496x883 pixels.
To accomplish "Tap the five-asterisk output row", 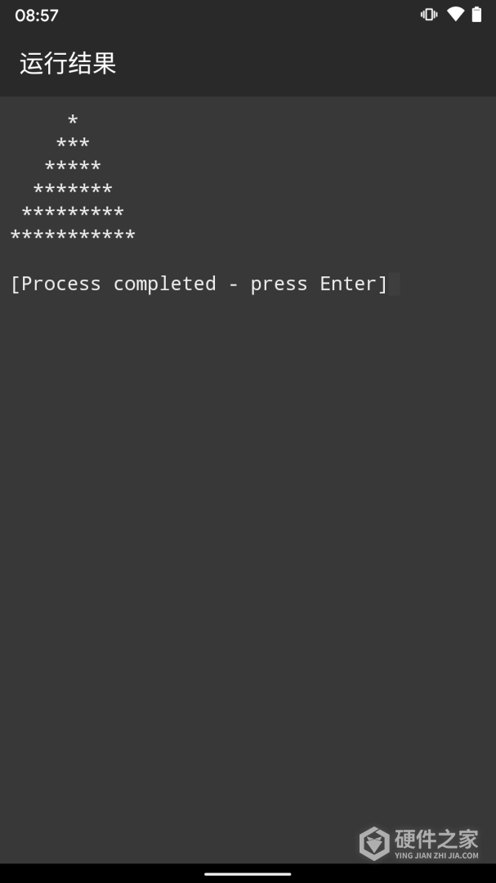I will point(73,166).
